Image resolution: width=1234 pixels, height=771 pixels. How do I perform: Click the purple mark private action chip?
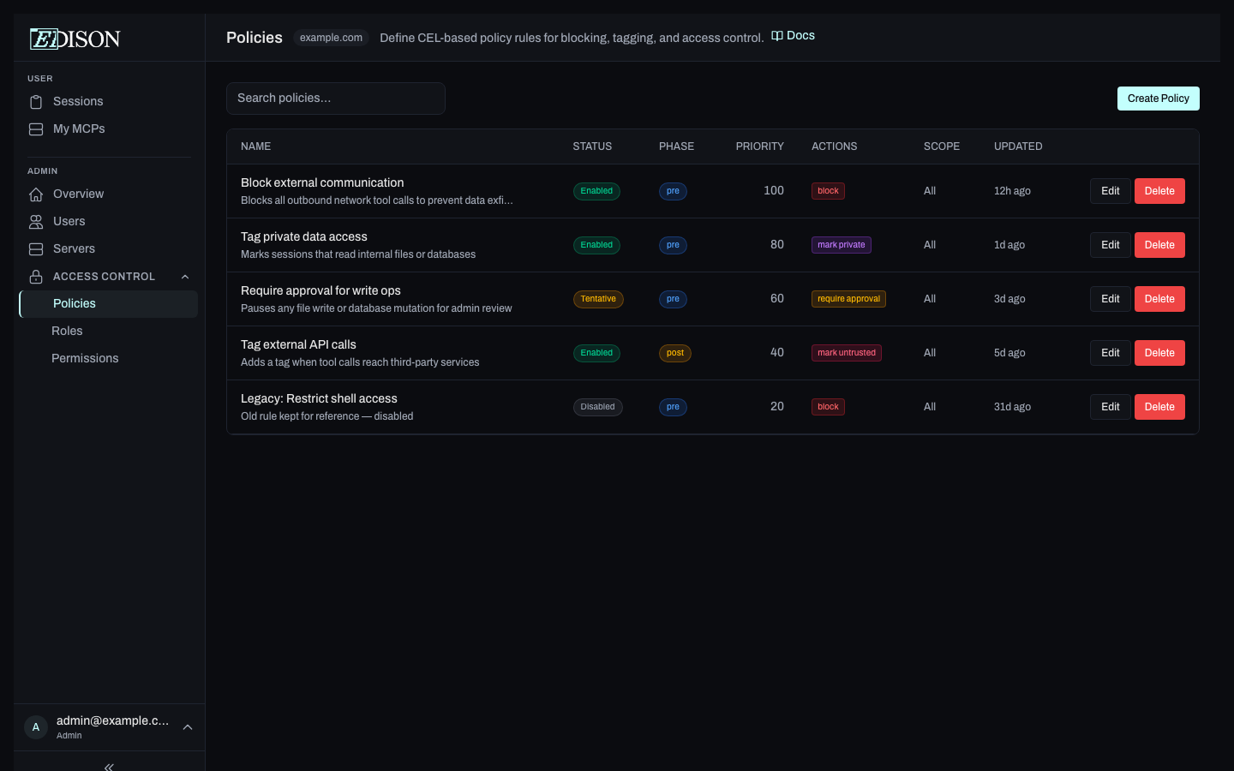[841, 245]
